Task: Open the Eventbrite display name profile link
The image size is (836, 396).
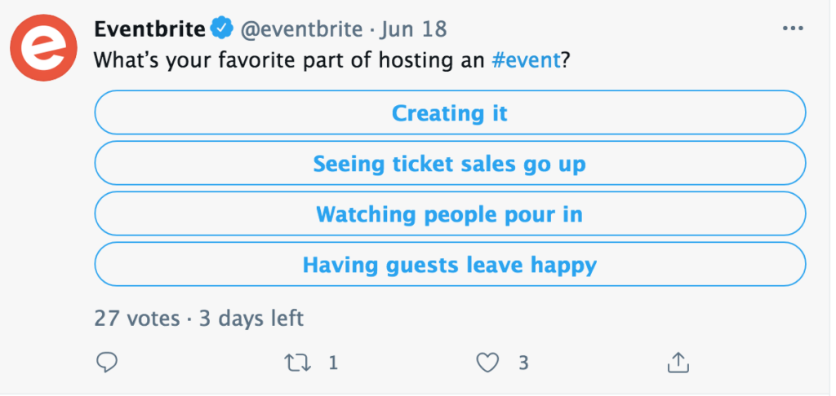Action: point(148,29)
